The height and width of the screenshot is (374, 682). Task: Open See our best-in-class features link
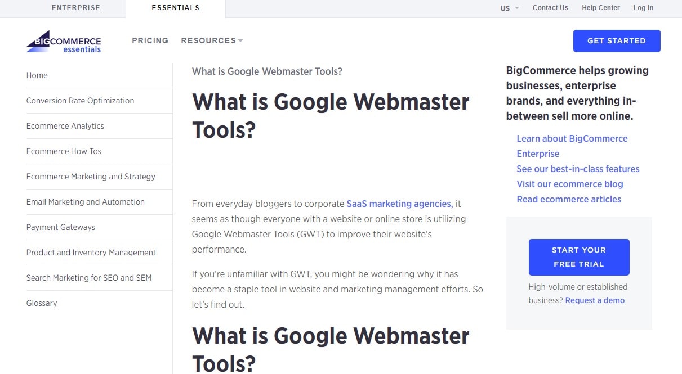578,169
